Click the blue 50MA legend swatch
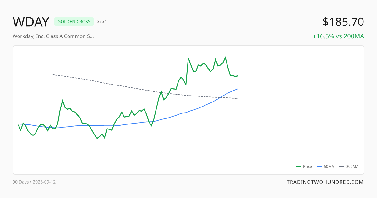377x198 pixels. coord(320,166)
